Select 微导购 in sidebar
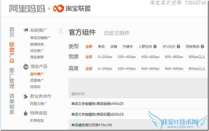209x131 pixels. pos(35,87)
